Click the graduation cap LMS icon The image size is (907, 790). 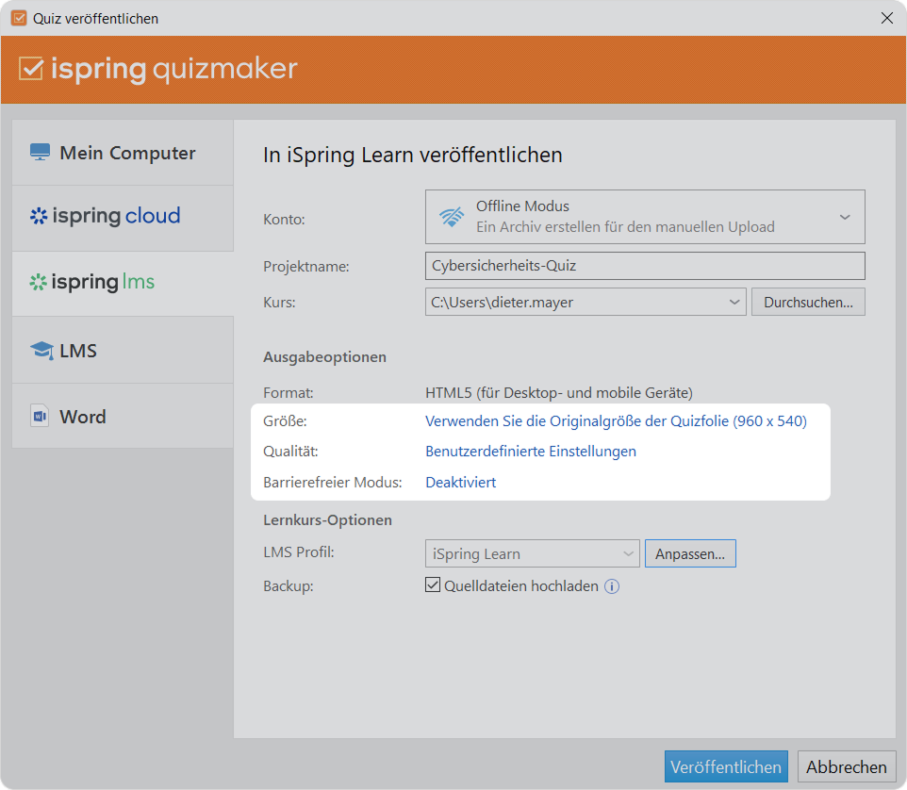(x=41, y=351)
